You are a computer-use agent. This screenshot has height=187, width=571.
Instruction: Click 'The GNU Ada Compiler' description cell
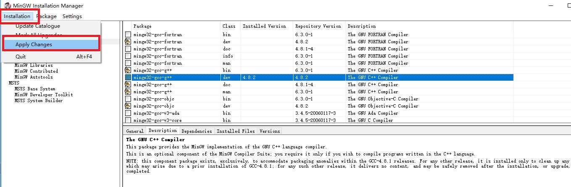coord(373,113)
